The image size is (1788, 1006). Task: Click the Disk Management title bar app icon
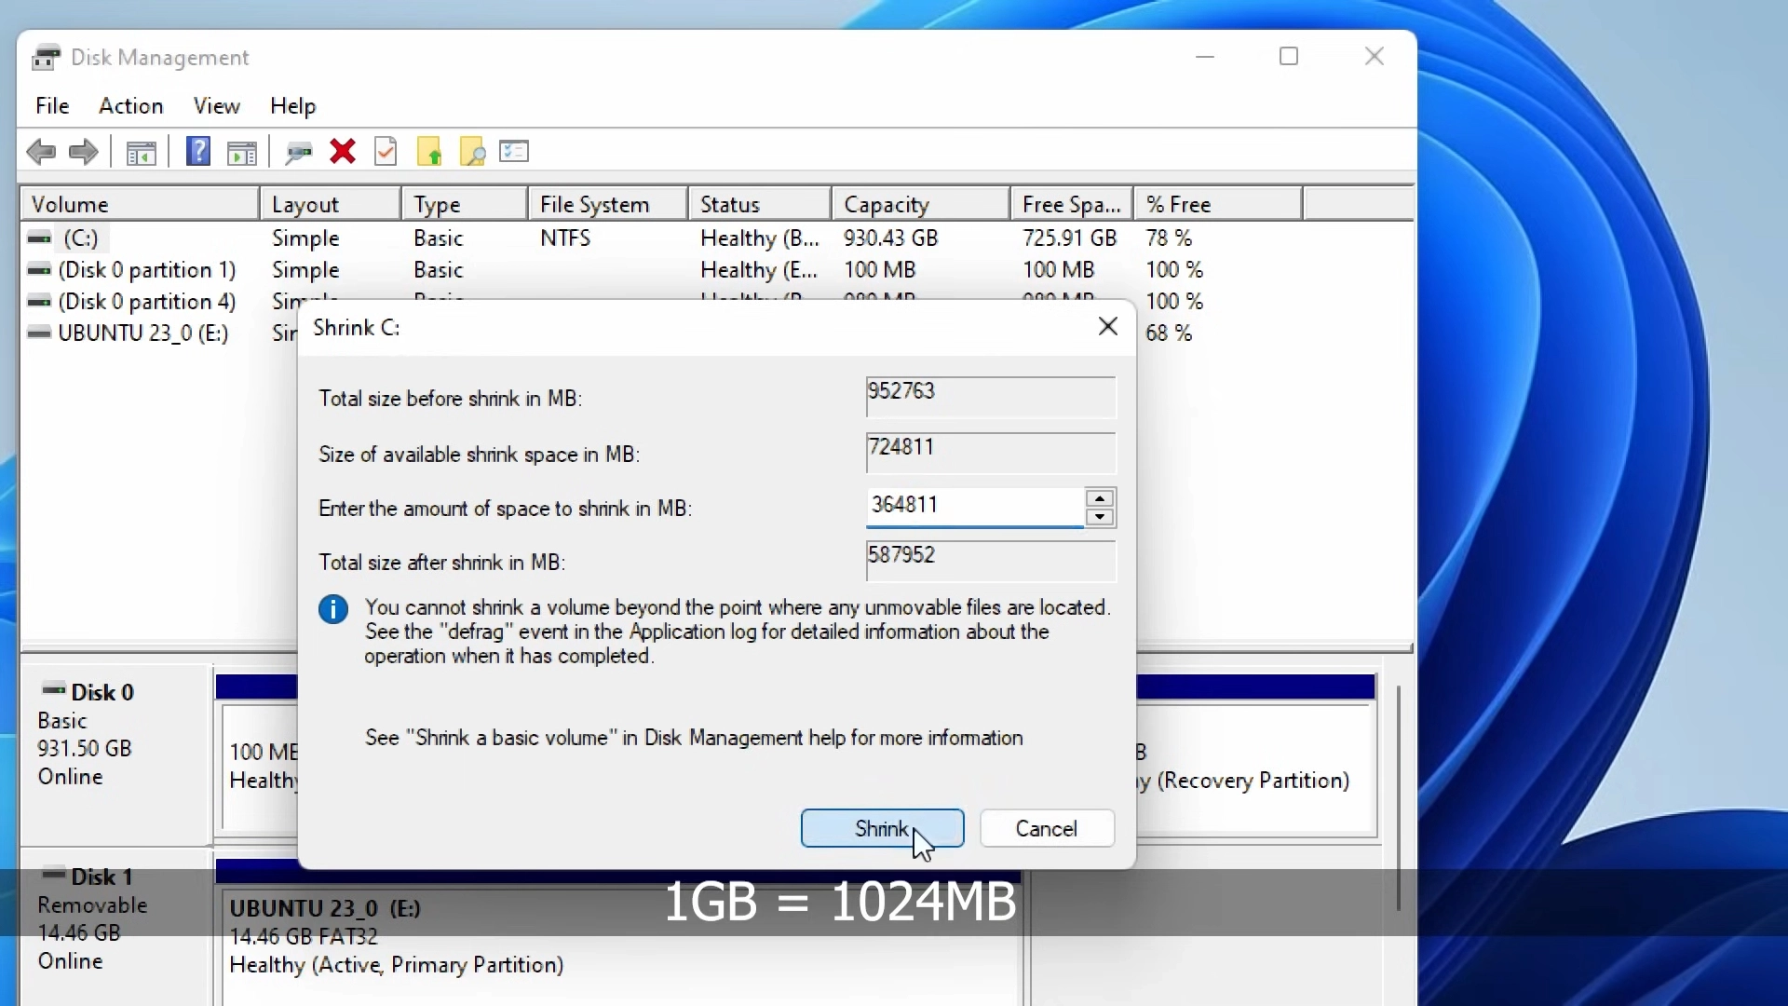coord(47,58)
